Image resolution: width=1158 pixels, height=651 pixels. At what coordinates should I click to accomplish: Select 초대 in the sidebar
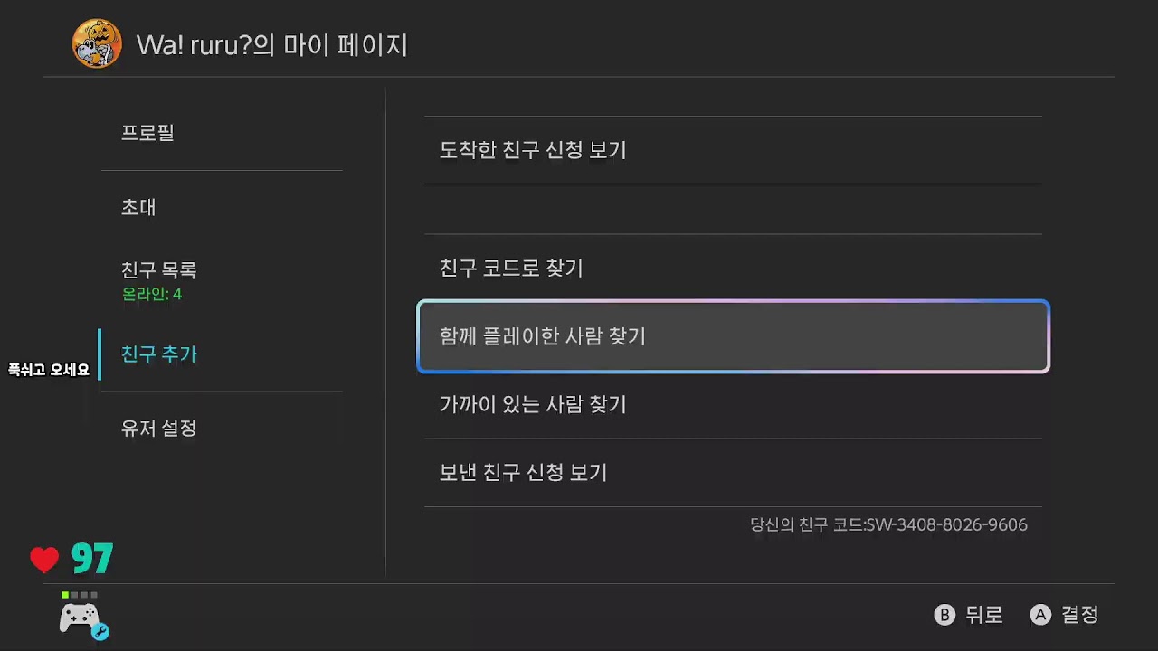(x=222, y=207)
